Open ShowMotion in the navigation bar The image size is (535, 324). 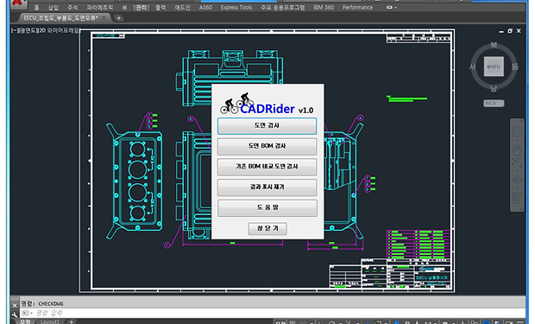pyautogui.click(x=517, y=198)
